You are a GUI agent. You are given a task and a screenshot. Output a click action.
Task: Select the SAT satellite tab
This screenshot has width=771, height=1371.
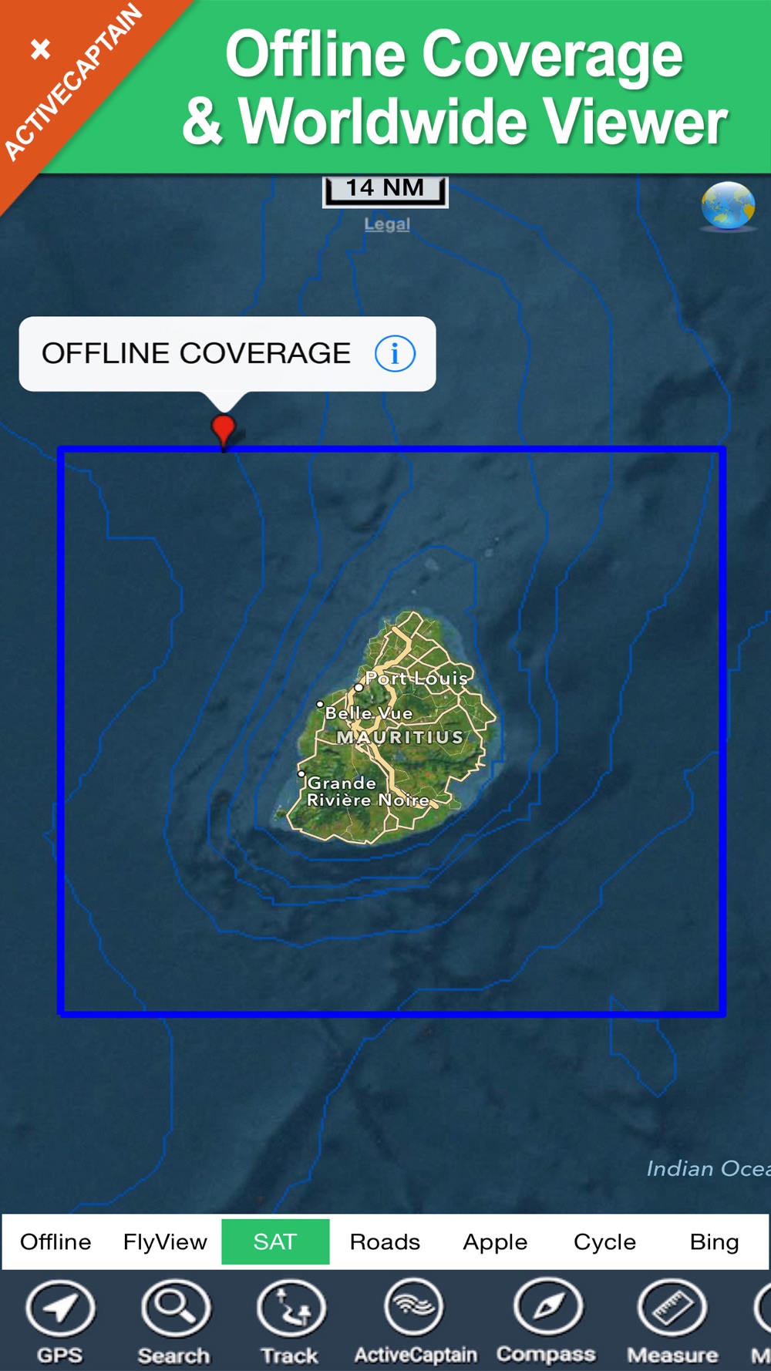[x=275, y=1241]
